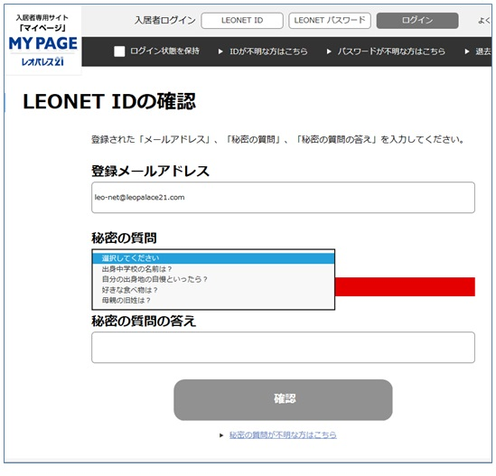Click the gray ログイン button
Screen dimensions: 496x476
(417, 21)
